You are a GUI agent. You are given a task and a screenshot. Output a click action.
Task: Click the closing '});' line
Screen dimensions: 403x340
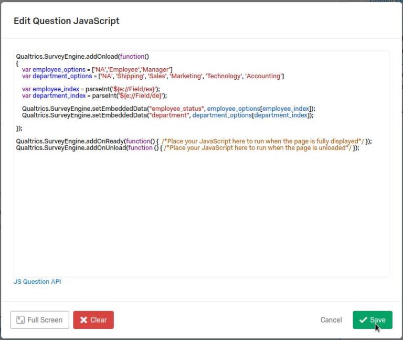click(19, 128)
